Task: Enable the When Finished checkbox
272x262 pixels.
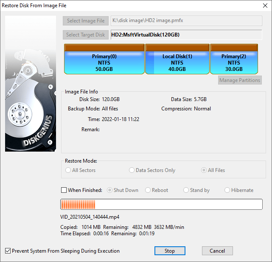Action: pos(64,190)
